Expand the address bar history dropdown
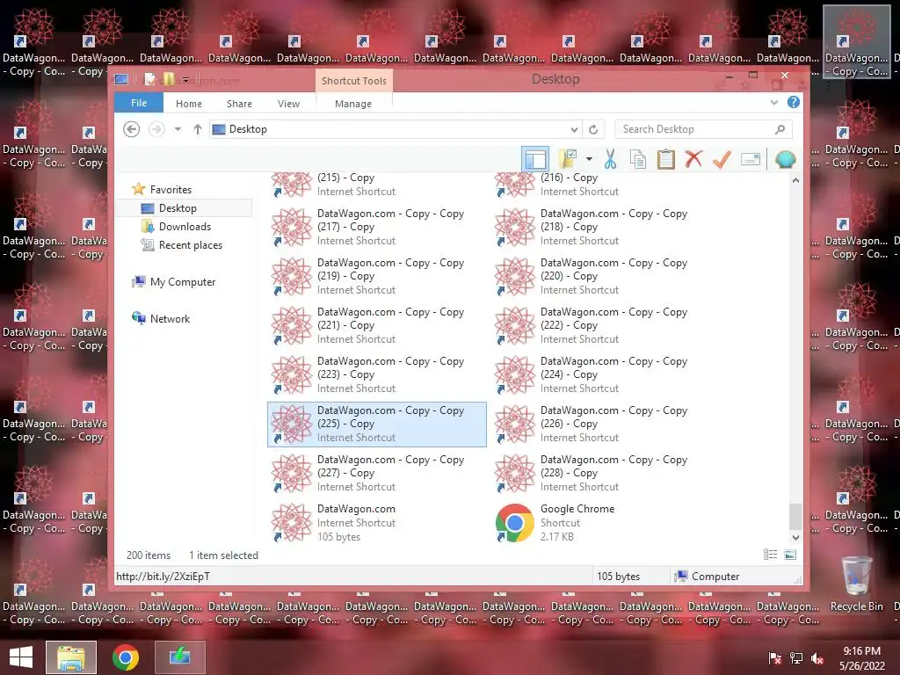Screen dimensions: 900x675 click(x=574, y=129)
